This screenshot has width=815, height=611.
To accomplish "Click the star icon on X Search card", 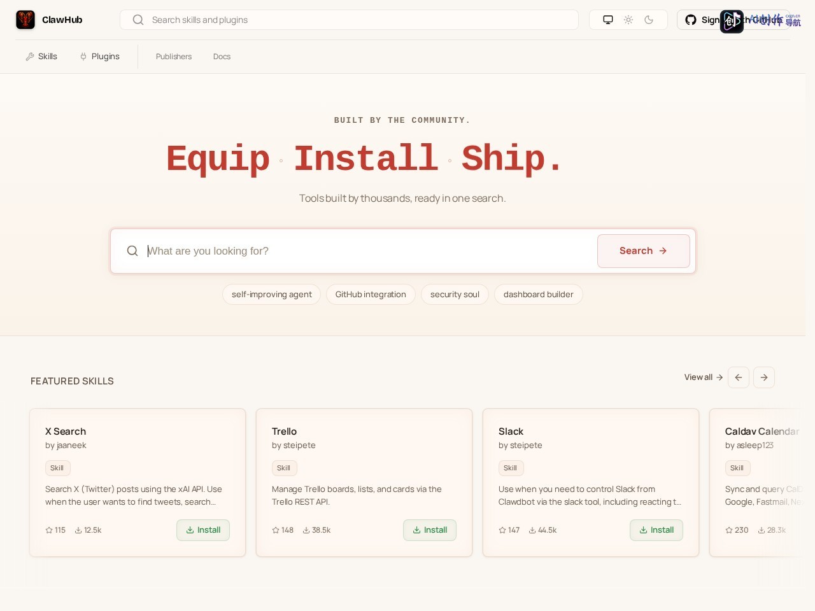I will [x=49, y=530].
